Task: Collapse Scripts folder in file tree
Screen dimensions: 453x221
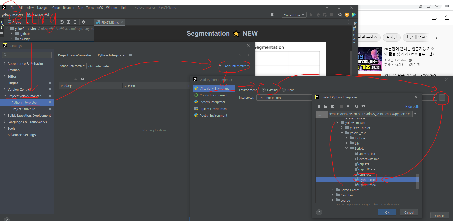Action: [346, 148]
